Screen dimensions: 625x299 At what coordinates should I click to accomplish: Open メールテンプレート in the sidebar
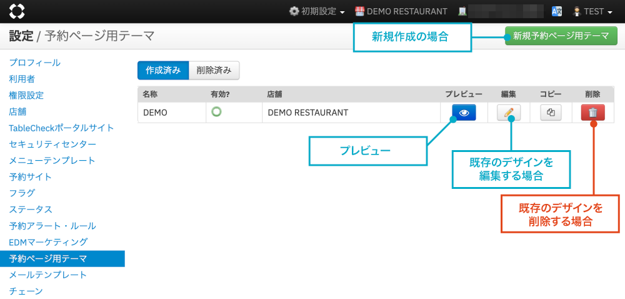pyautogui.click(x=47, y=274)
